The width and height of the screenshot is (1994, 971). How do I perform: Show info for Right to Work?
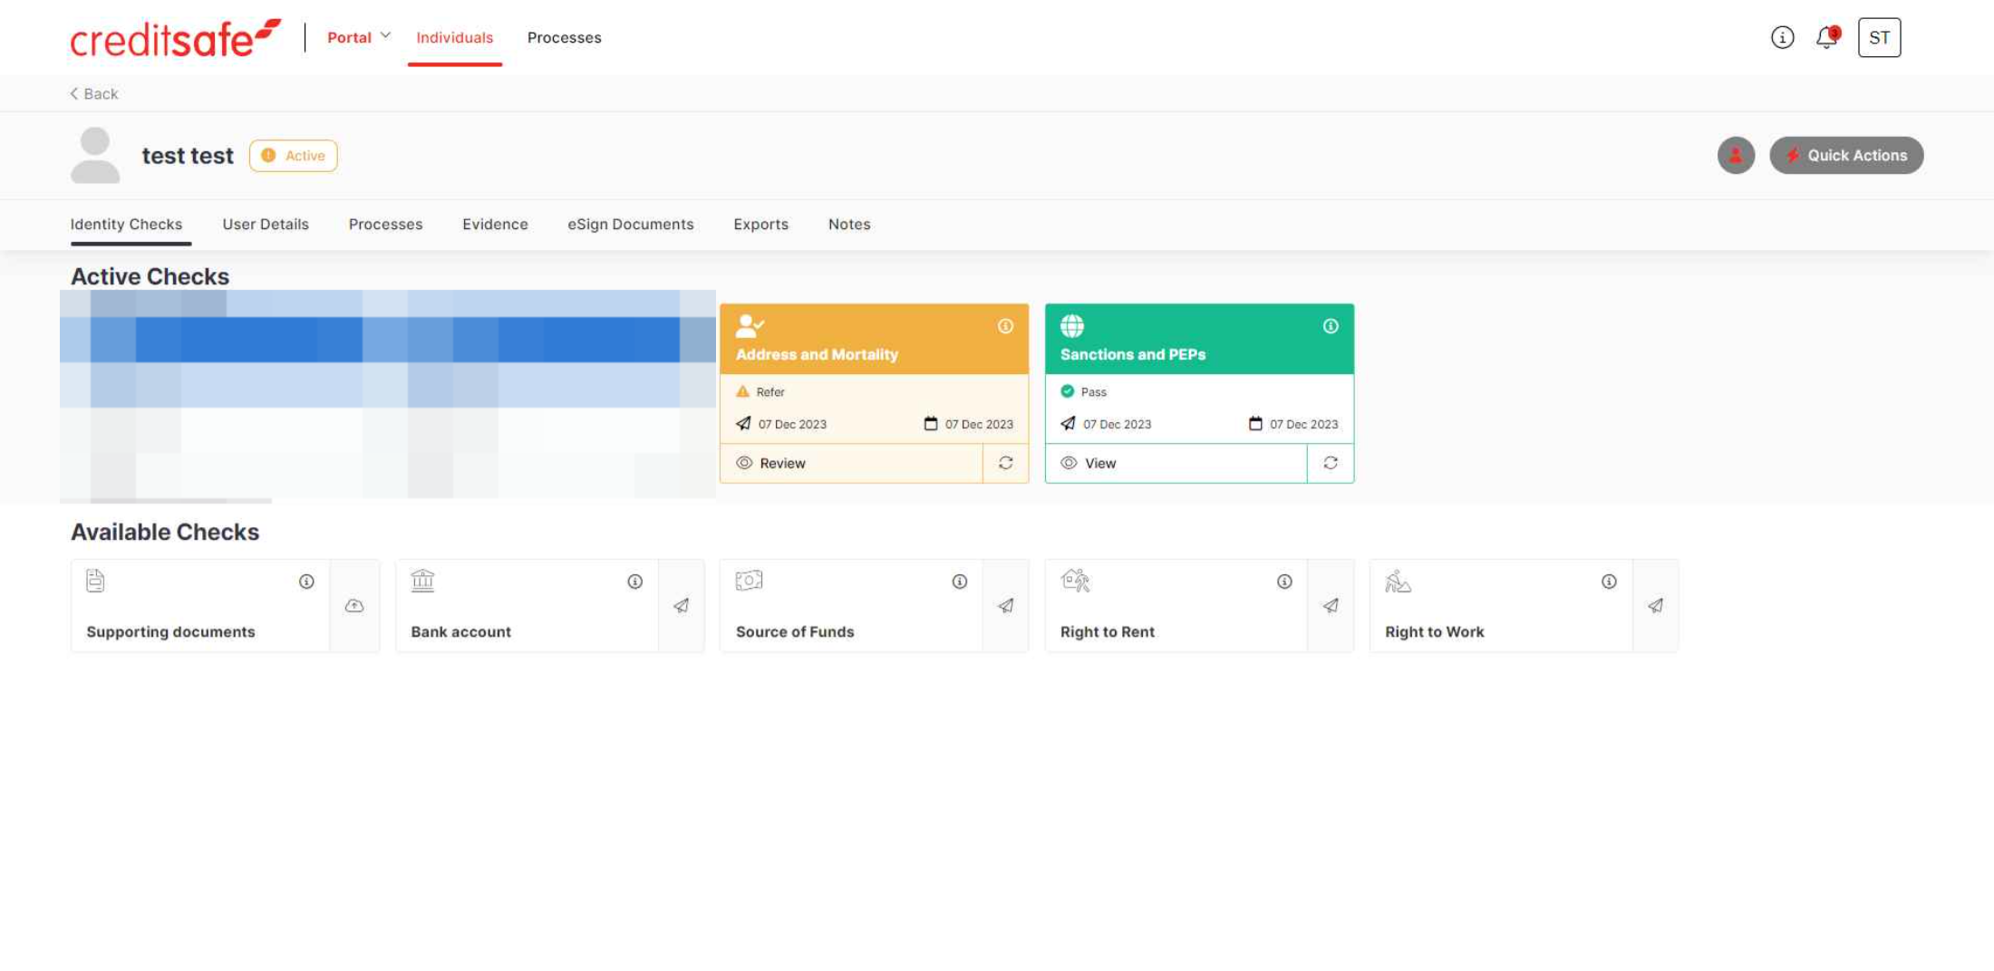click(1609, 582)
